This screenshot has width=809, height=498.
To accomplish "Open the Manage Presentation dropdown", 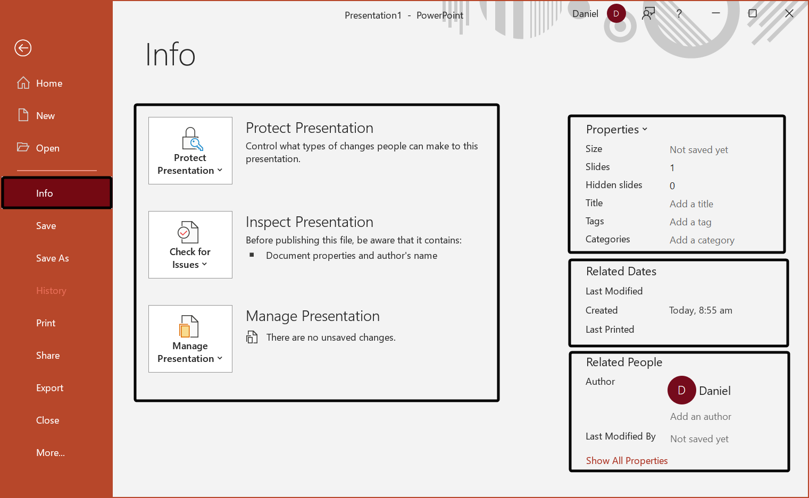I will click(190, 339).
